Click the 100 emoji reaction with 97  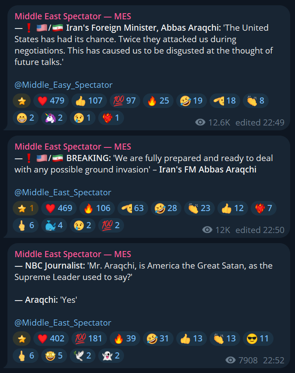click(x=124, y=100)
